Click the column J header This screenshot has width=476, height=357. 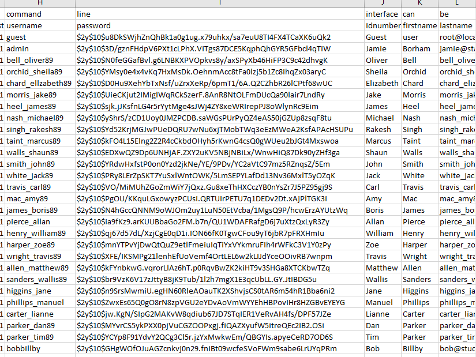(383, 3)
